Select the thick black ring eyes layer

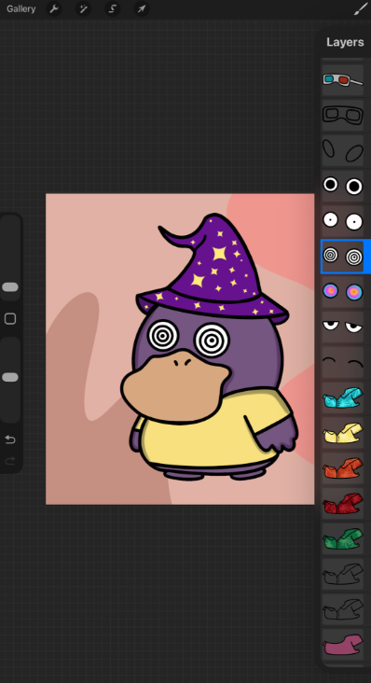343,186
